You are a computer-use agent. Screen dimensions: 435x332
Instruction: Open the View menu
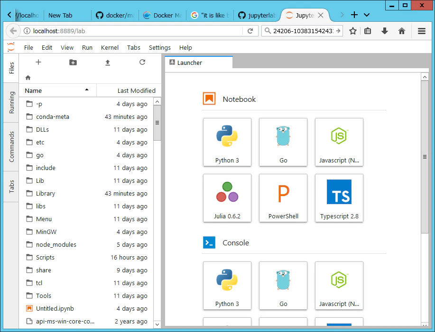coord(67,48)
